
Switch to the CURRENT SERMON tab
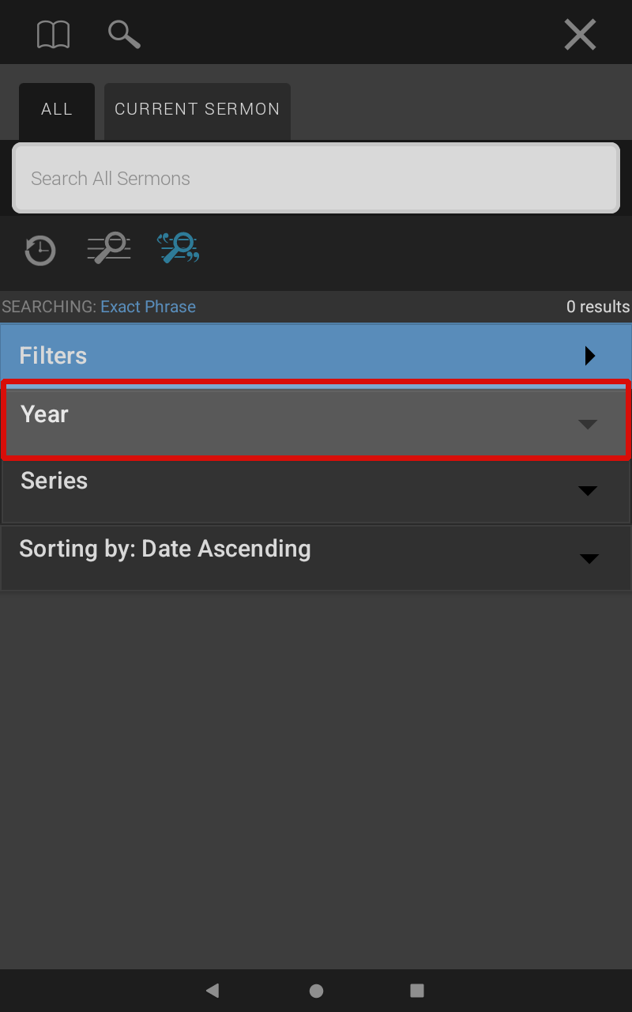[197, 111]
